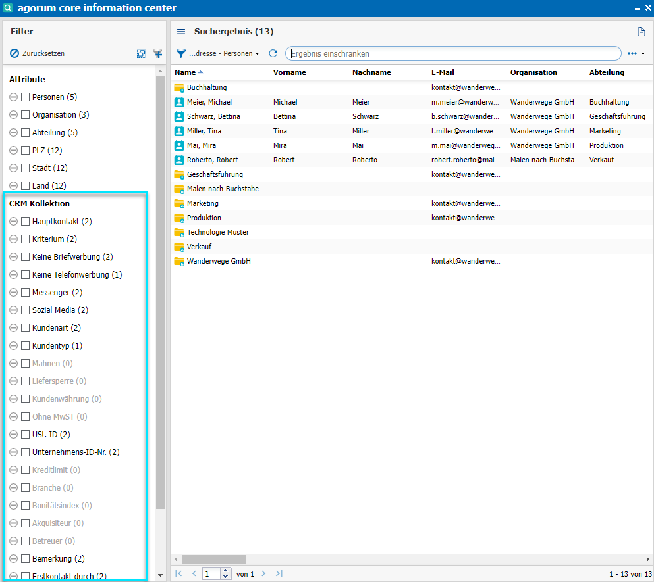Image resolution: width=654 pixels, height=582 pixels.
Task: Click the funnel-plus icon in Filter panel
Action: click(157, 53)
